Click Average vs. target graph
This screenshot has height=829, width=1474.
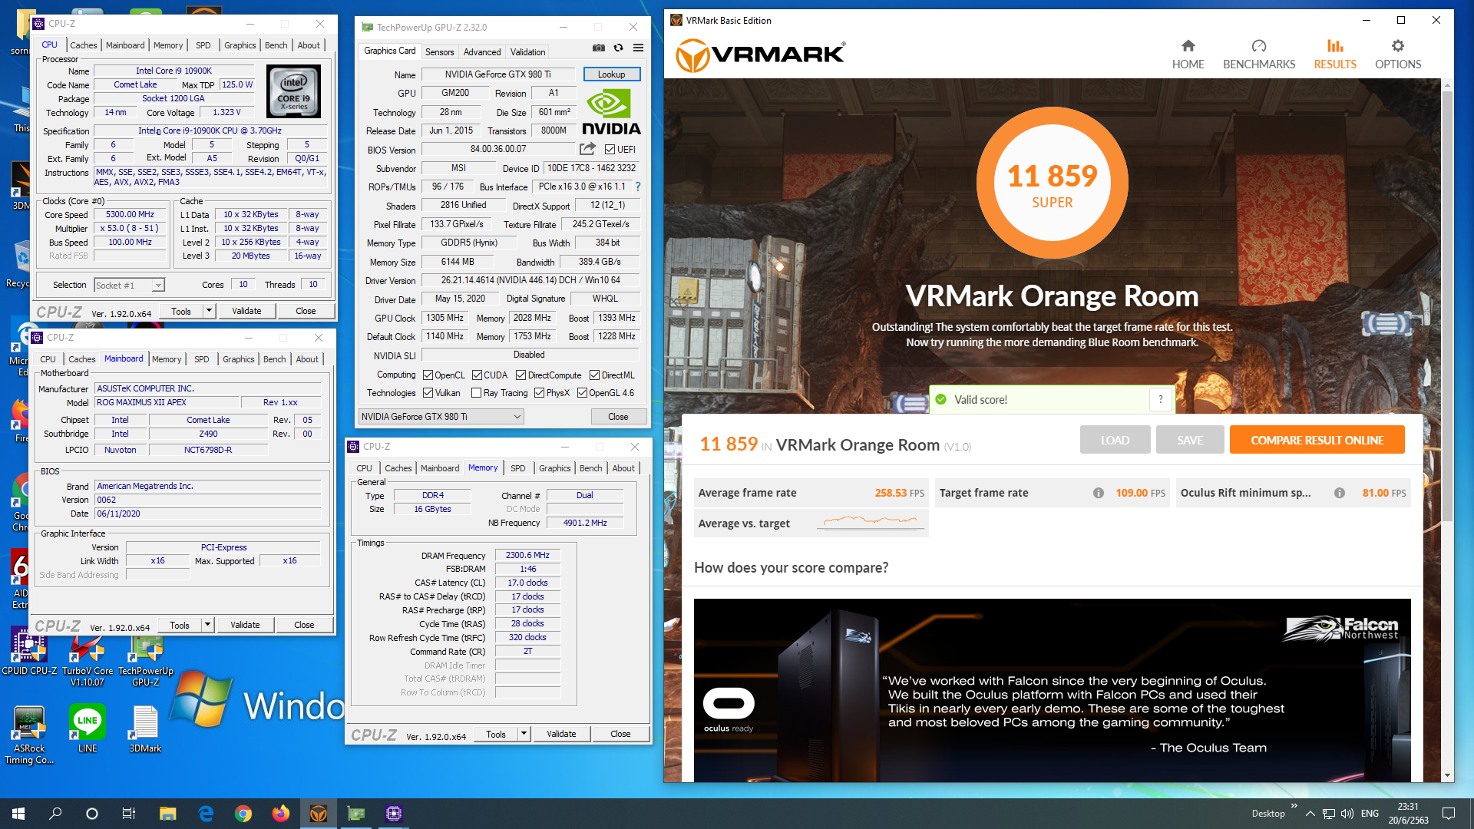870,523
